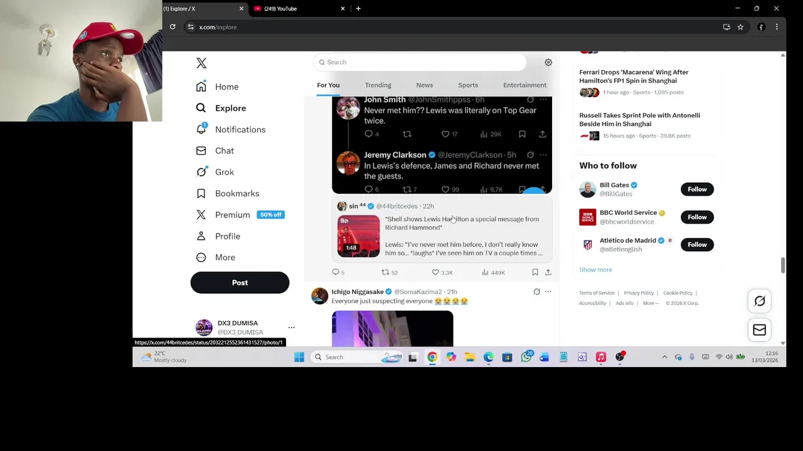The height and width of the screenshot is (451, 803).
Task: Open a new browser tab
Action: pyautogui.click(x=358, y=9)
